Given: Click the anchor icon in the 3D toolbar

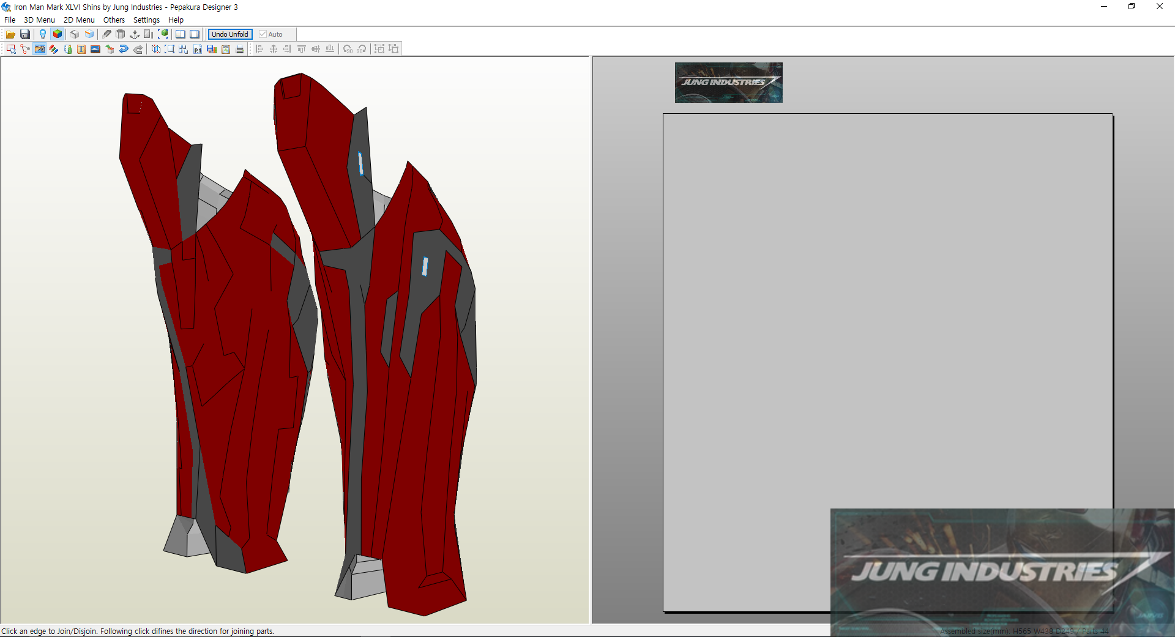Looking at the screenshot, I should (x=135, y=34).
